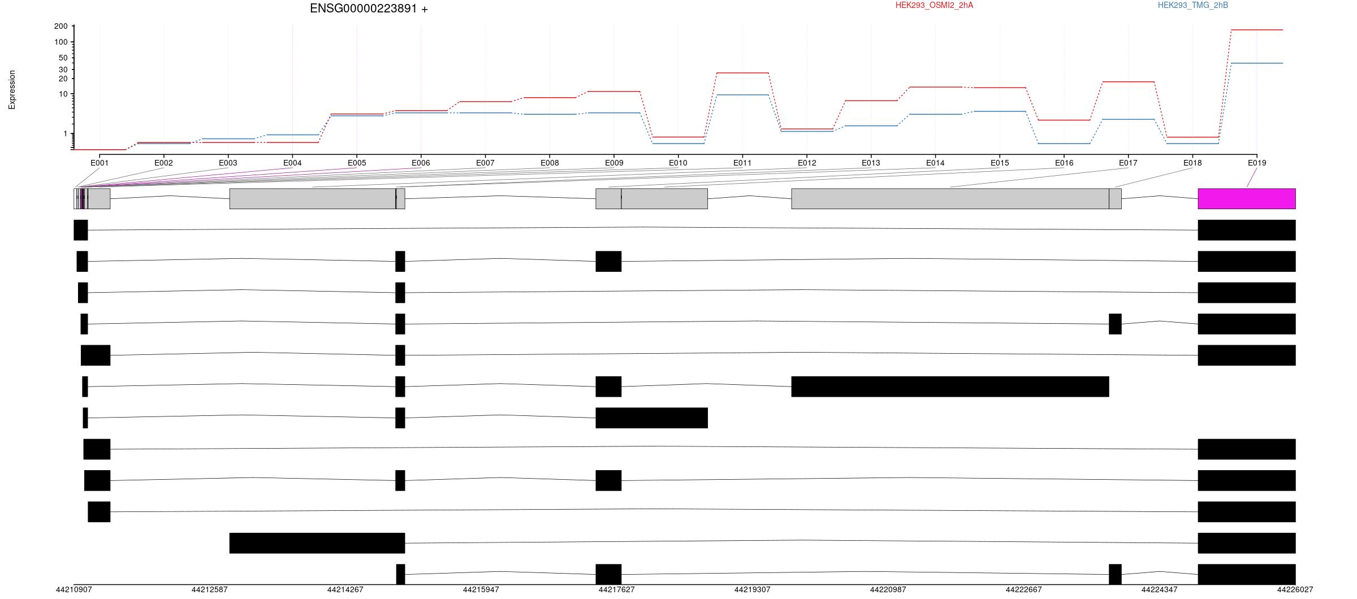Click exon label E011
The width and height of the screenshot is (1357, 599).
[x=742, y=163]
